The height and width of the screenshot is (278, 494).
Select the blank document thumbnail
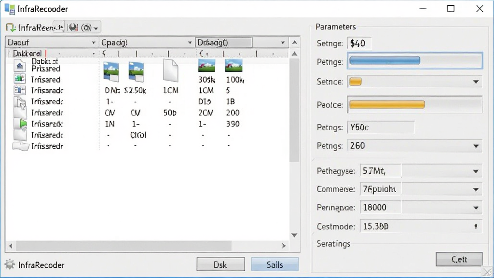click(x=170, y=70)
